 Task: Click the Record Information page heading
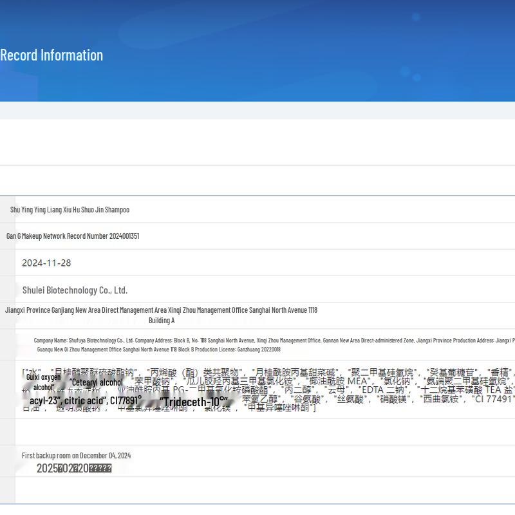pos(51,55)
